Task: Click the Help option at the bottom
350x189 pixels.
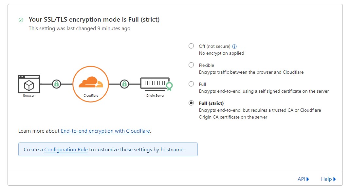Action: click(326, 179)
